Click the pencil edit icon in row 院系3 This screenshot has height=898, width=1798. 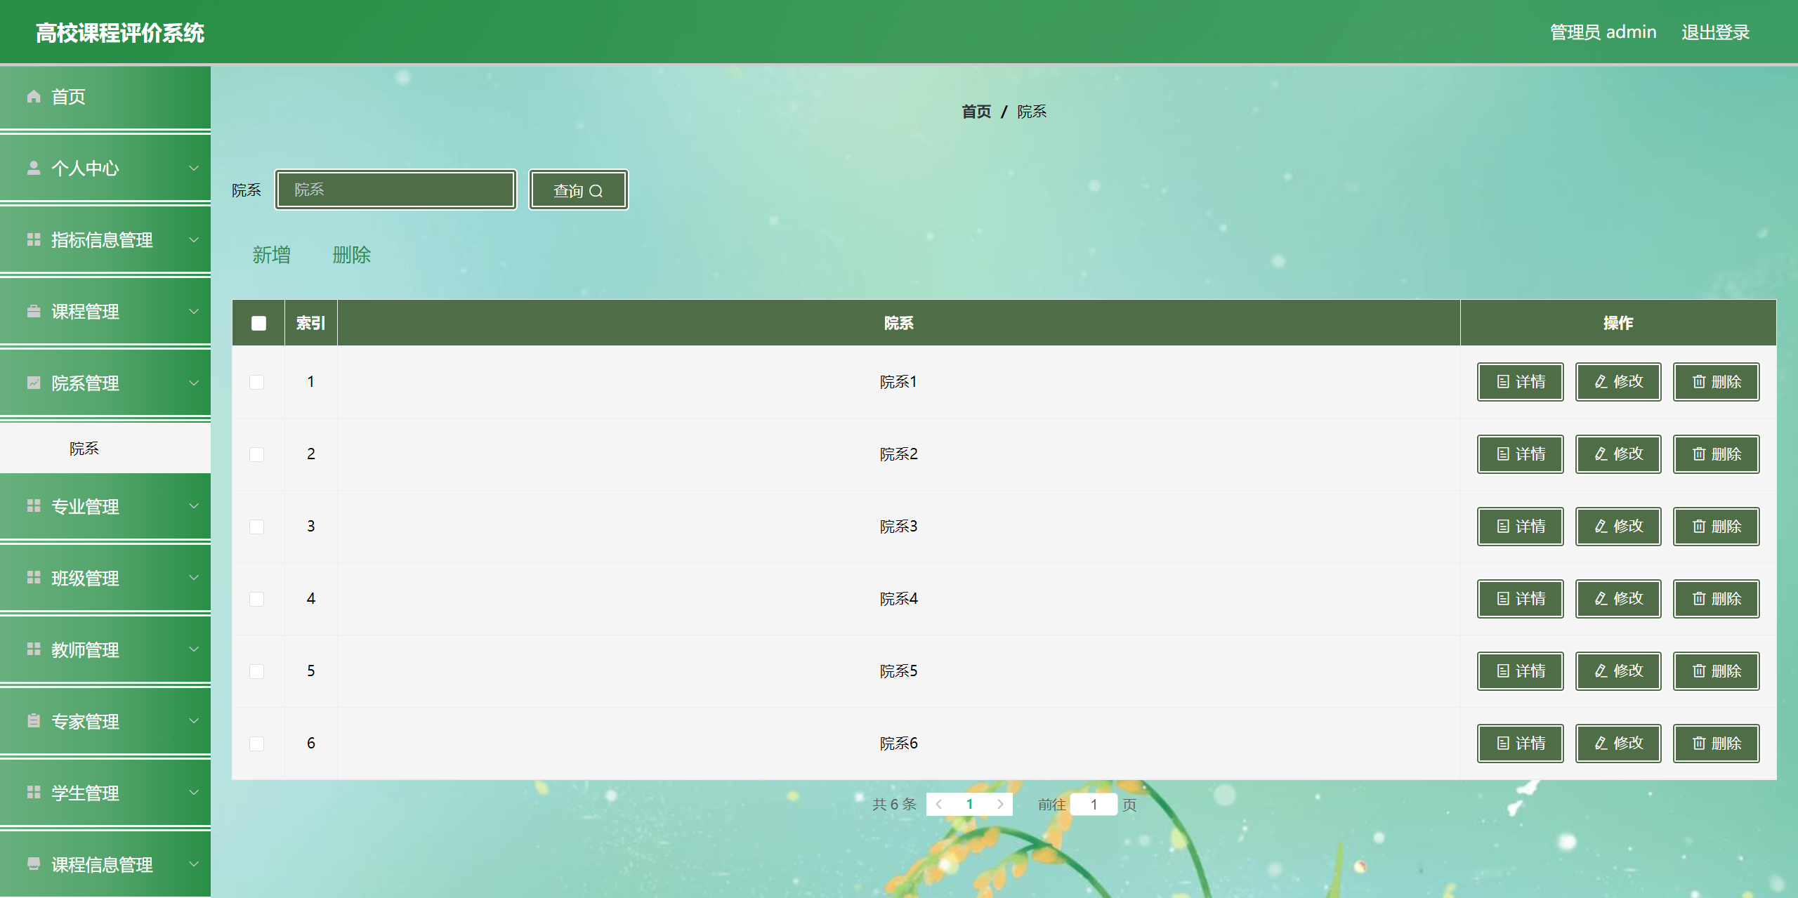tap(1601, 527)
